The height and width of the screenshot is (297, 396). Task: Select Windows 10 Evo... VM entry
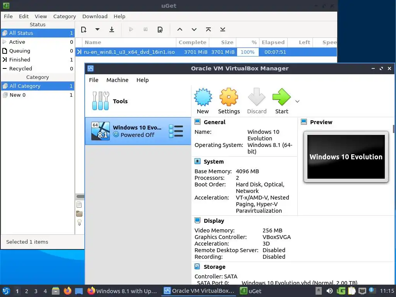138,131
